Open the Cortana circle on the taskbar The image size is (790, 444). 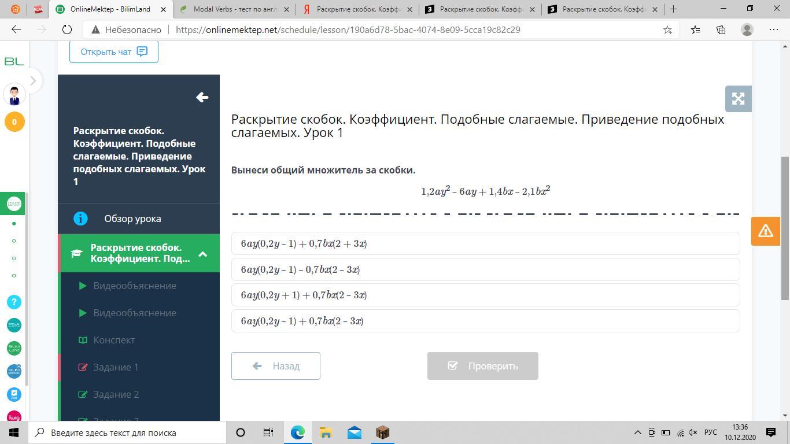[x=241, y=432]
